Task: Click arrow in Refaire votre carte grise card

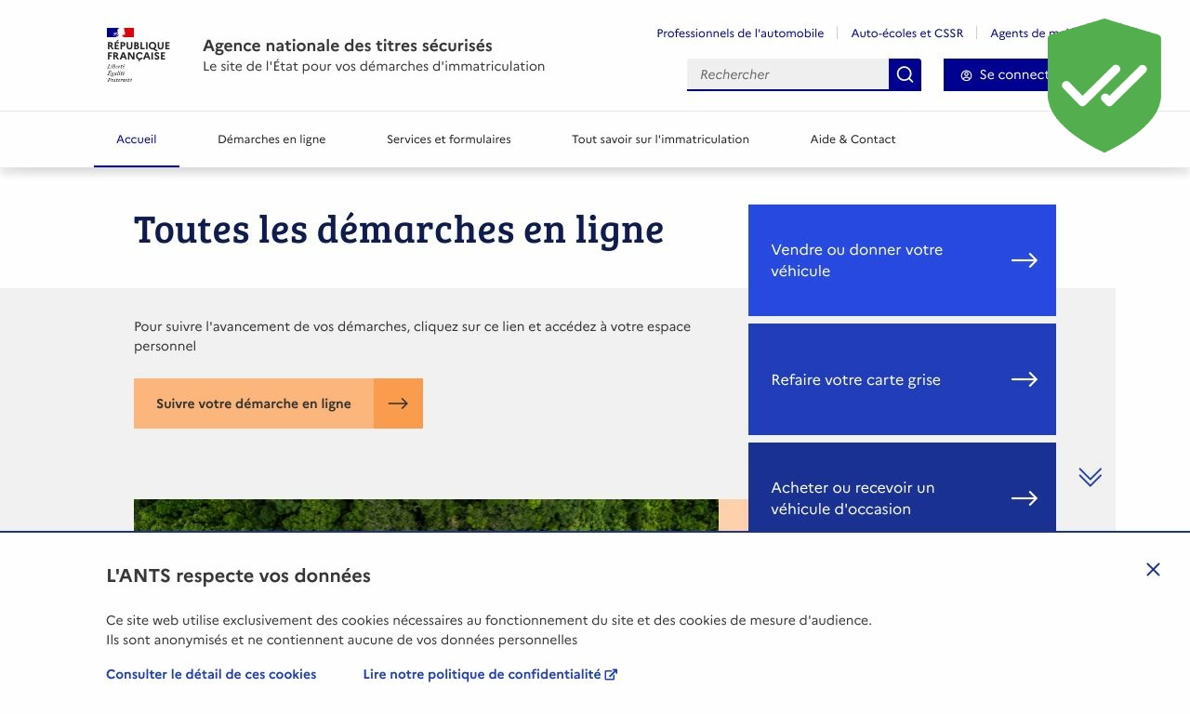Action: tap(1024, 379)
